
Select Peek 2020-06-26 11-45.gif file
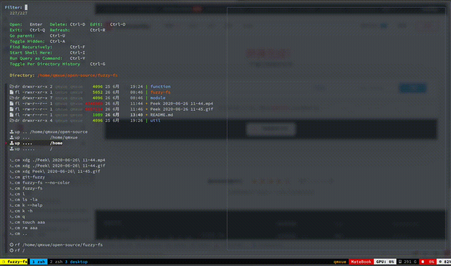click(182, 109)
